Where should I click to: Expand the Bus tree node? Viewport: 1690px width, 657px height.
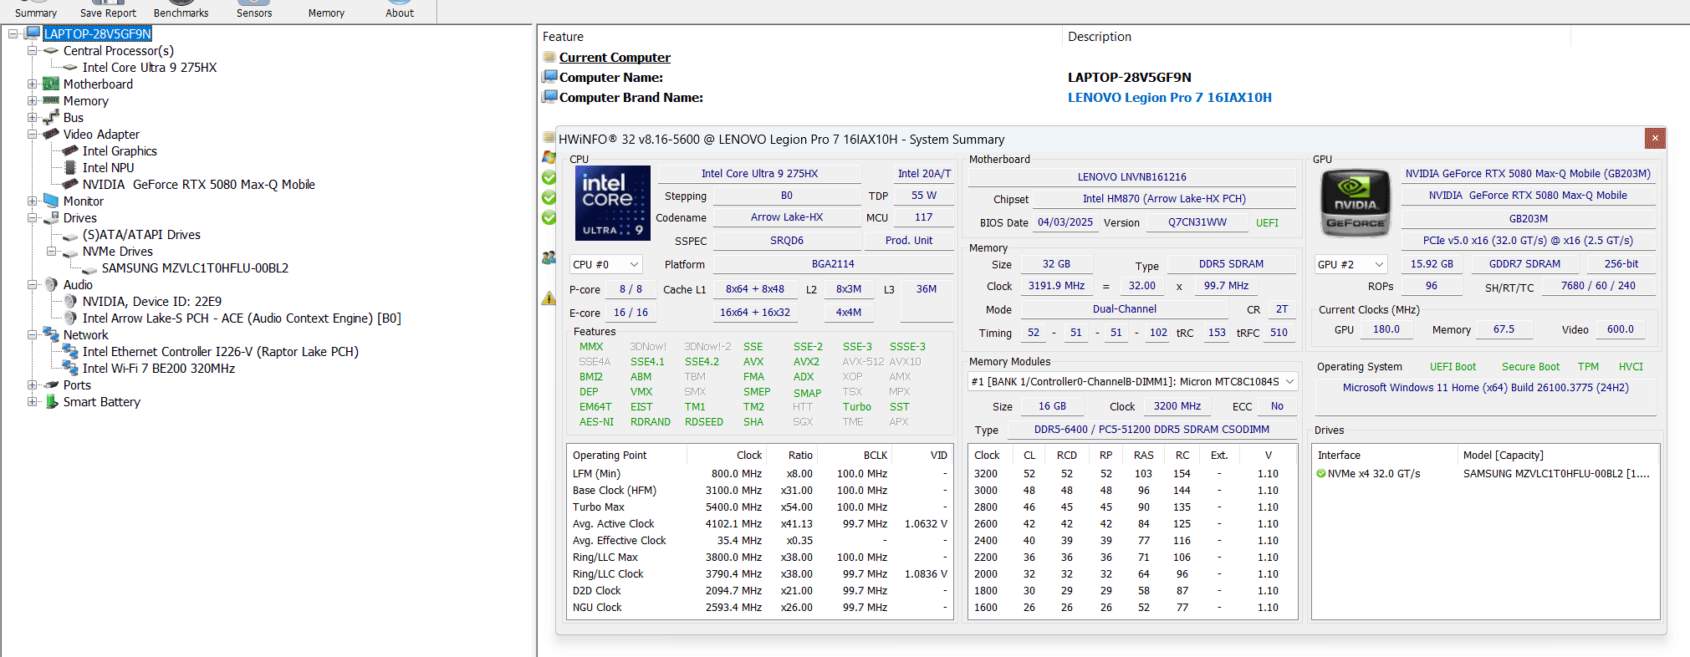click(x=32, y=117)
